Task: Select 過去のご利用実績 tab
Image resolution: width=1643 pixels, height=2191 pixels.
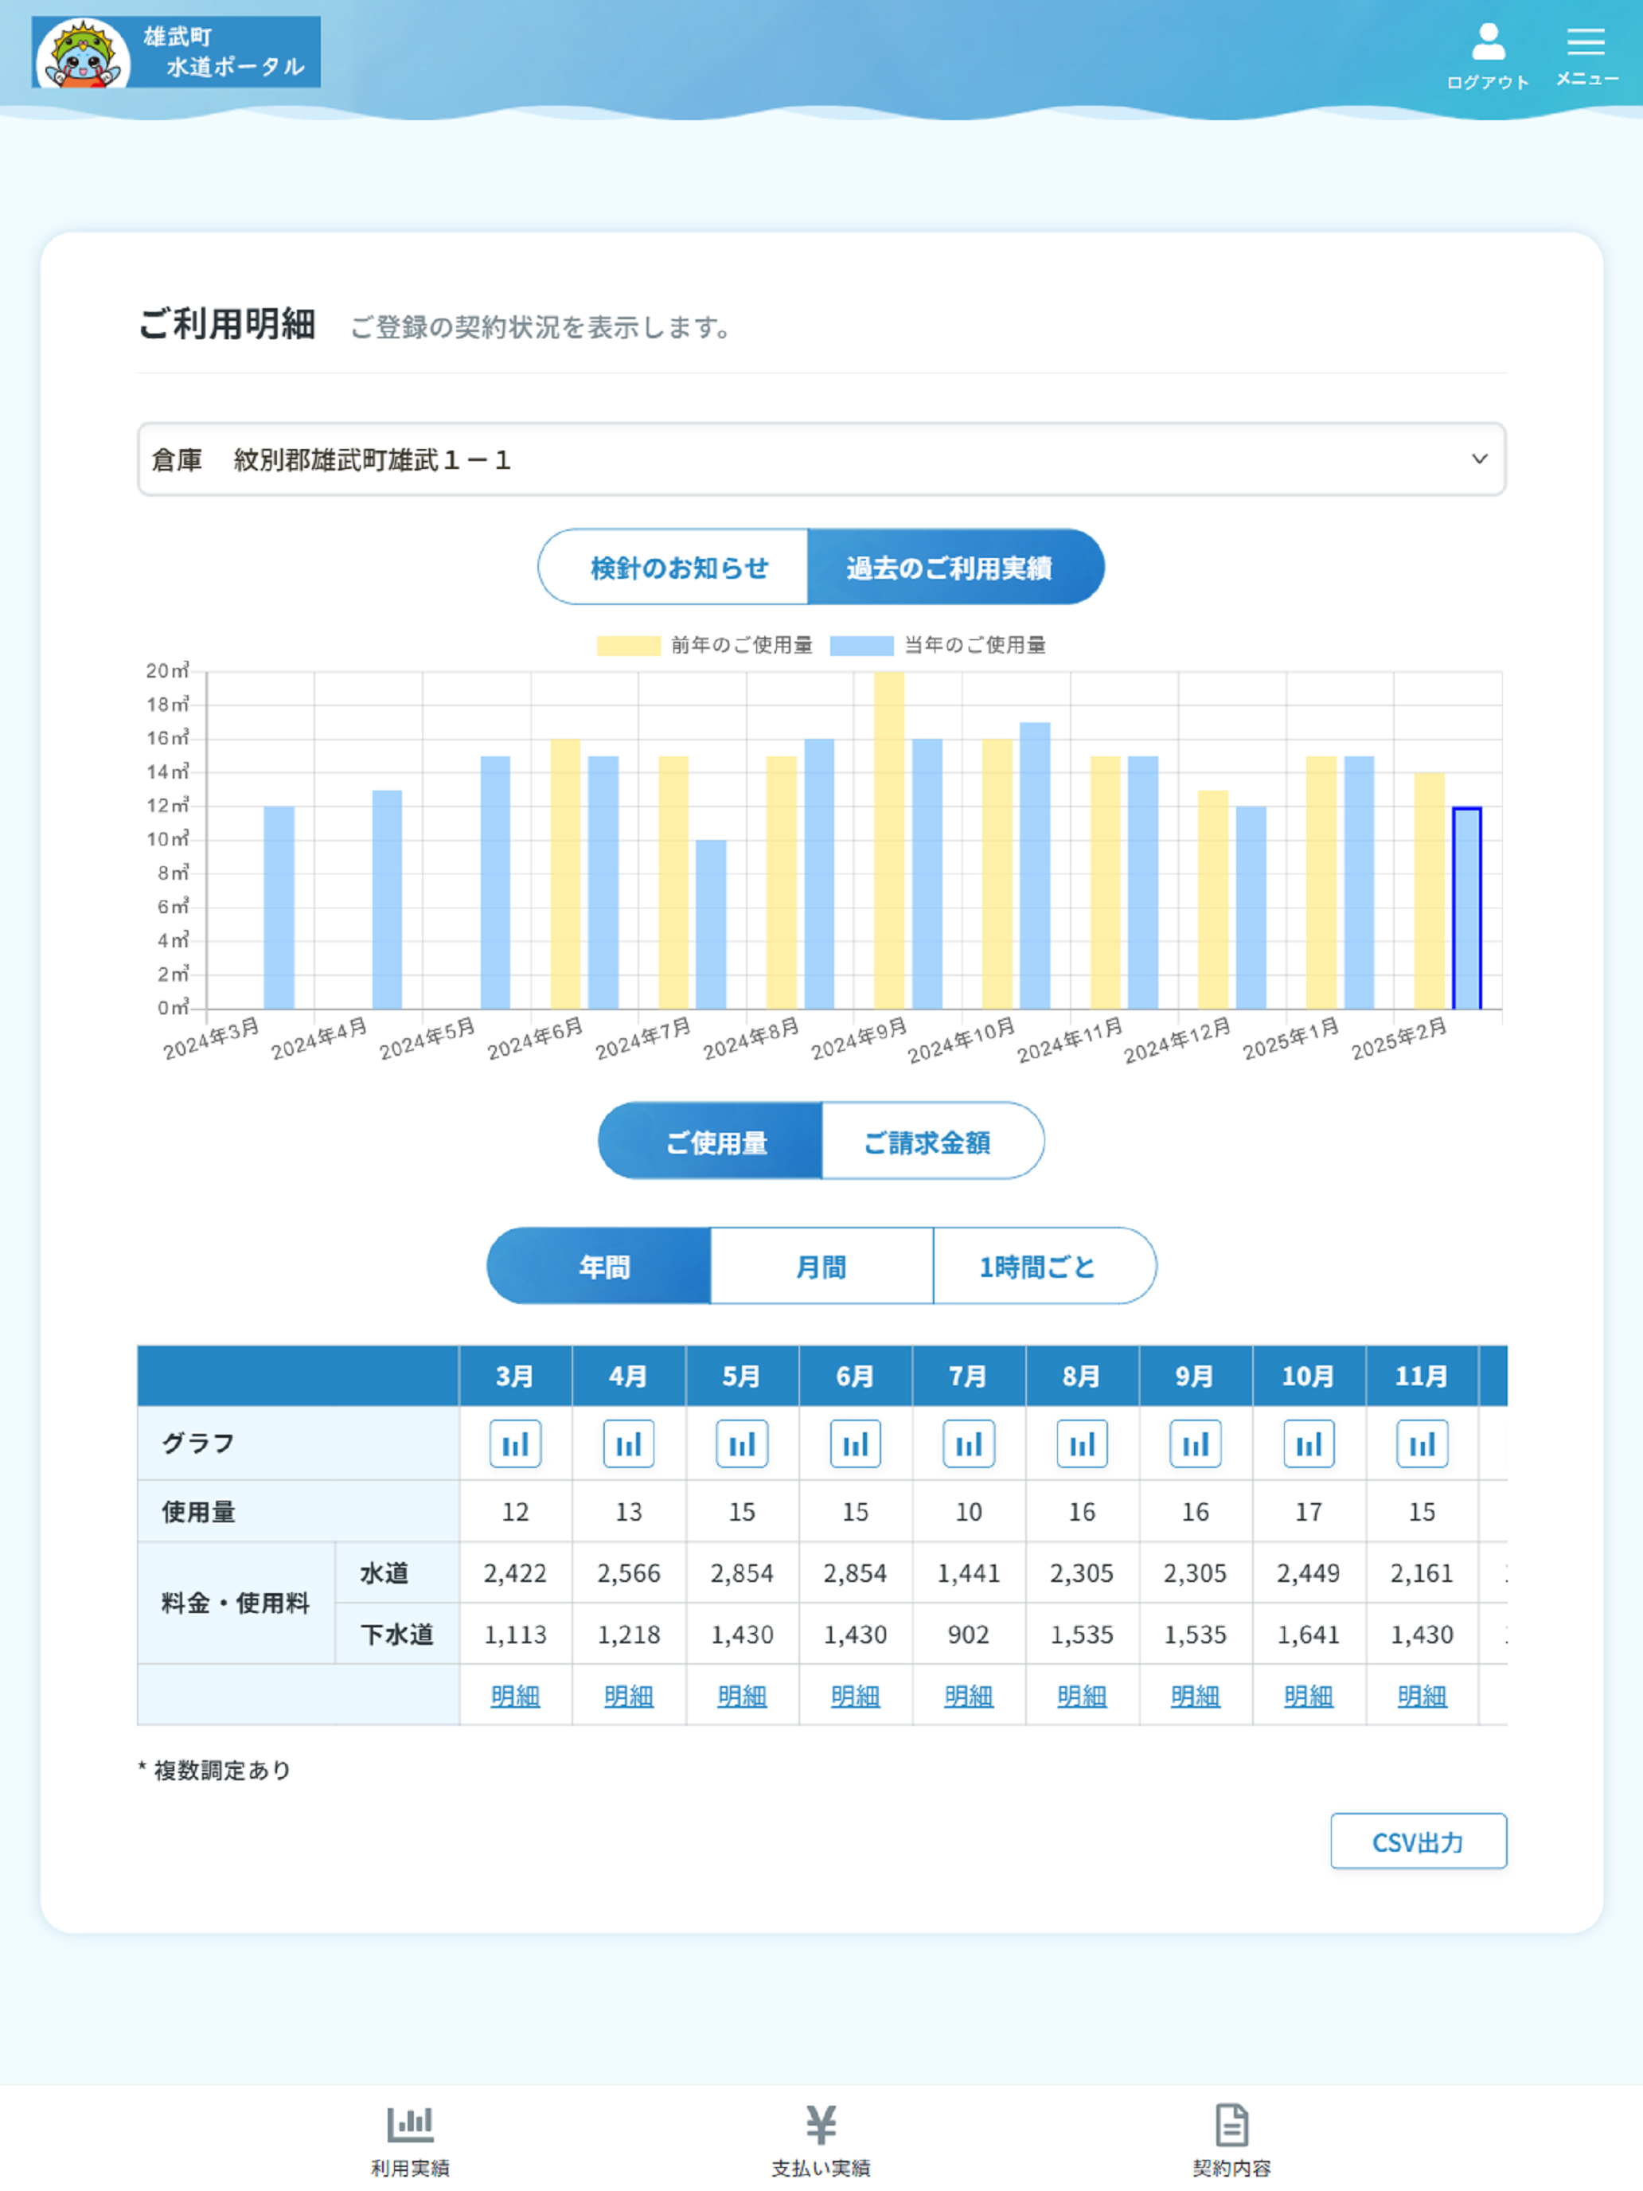Action: (x=956, y=568)
